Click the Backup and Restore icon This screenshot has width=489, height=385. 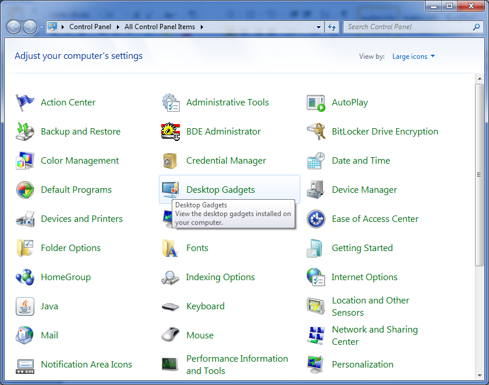click(24, 132)
